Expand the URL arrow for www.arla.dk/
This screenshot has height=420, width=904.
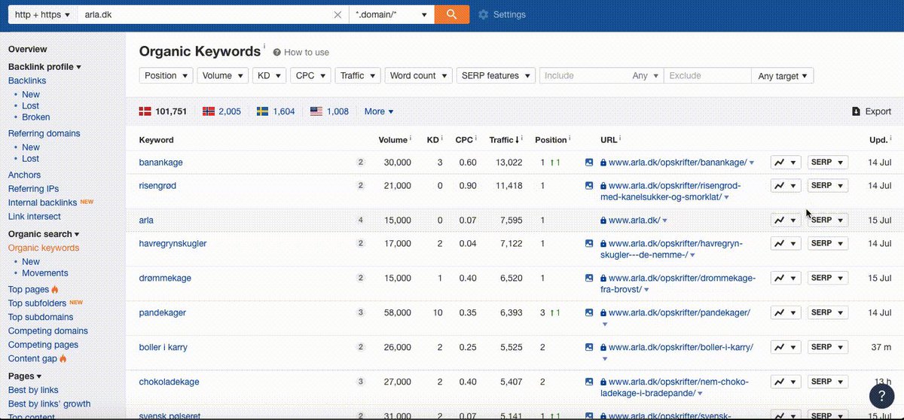coord(664,221)
